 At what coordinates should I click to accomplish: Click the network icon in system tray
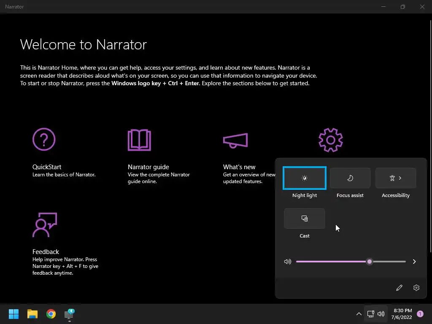tap(370, 314)
